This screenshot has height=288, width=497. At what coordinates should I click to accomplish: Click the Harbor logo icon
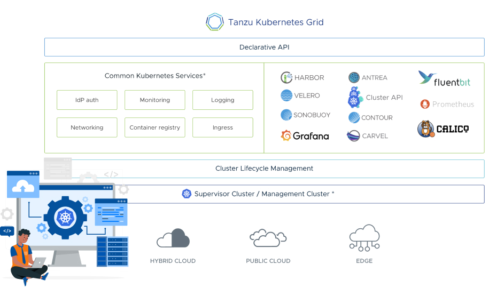tap(286, 77)
